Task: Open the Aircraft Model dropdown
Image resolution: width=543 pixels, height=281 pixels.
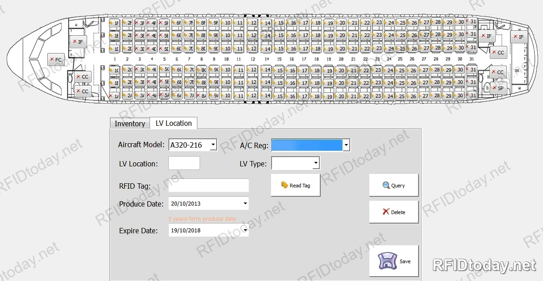Action: [213, 145]
